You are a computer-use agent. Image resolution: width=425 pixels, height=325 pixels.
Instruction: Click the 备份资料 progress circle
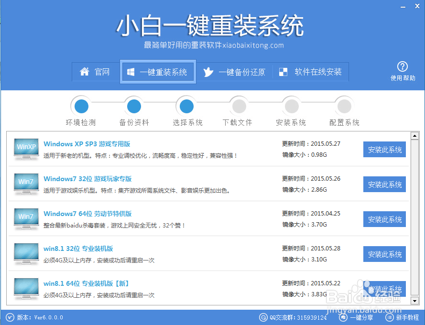point(133,106)
